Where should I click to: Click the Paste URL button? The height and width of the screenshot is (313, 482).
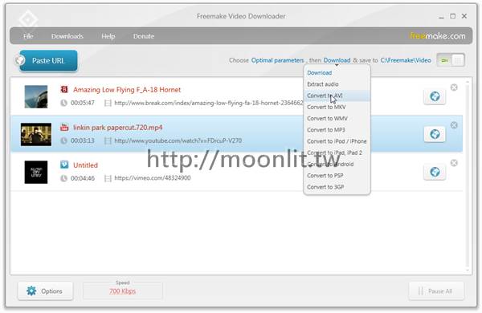48,60
